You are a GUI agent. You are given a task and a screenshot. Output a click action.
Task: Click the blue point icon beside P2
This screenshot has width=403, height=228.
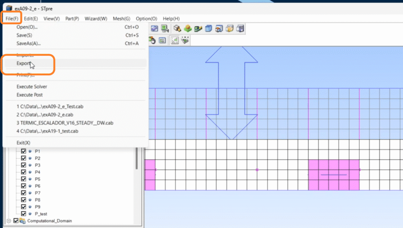point(30,158)
